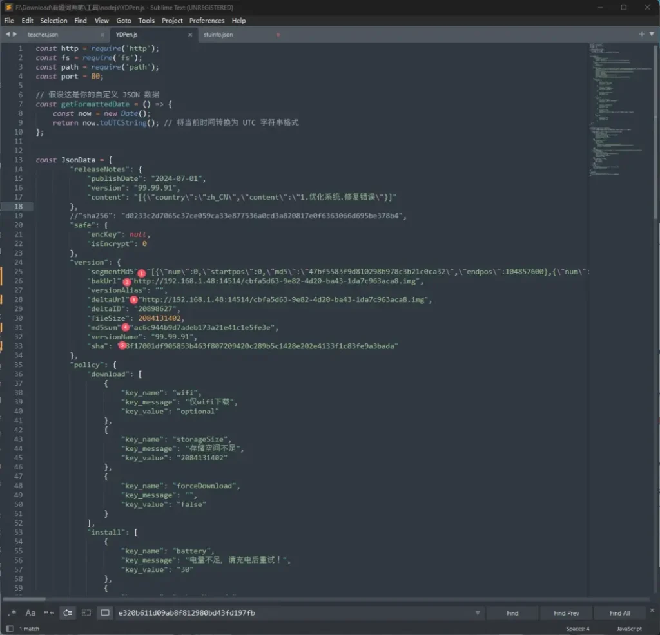Open the Spaces: 4 indentation menu
The height and width of the screenshot is (635, 660).
tap(577, 629)
